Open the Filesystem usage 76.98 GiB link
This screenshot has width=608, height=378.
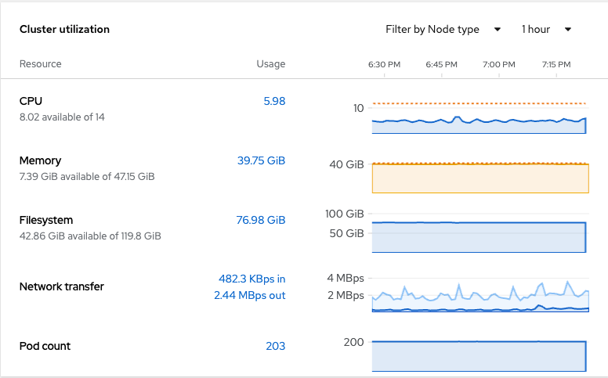coord(261,220)
